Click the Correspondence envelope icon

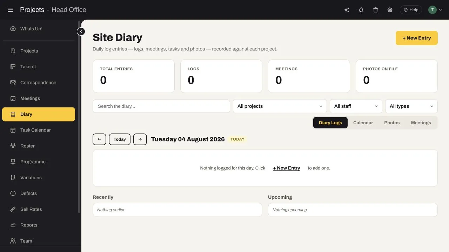click(13, 83)
